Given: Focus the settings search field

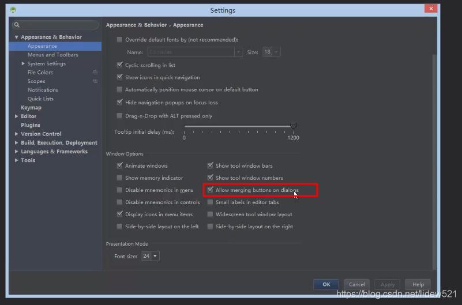Looking at the screenshot, I should [x=56, y=25].
